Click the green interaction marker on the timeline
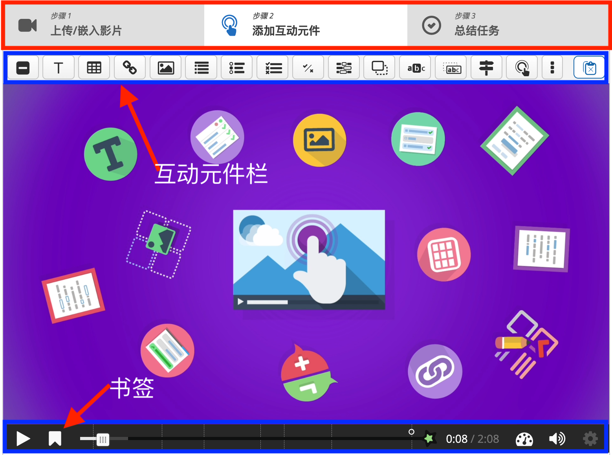 (429, 438)
